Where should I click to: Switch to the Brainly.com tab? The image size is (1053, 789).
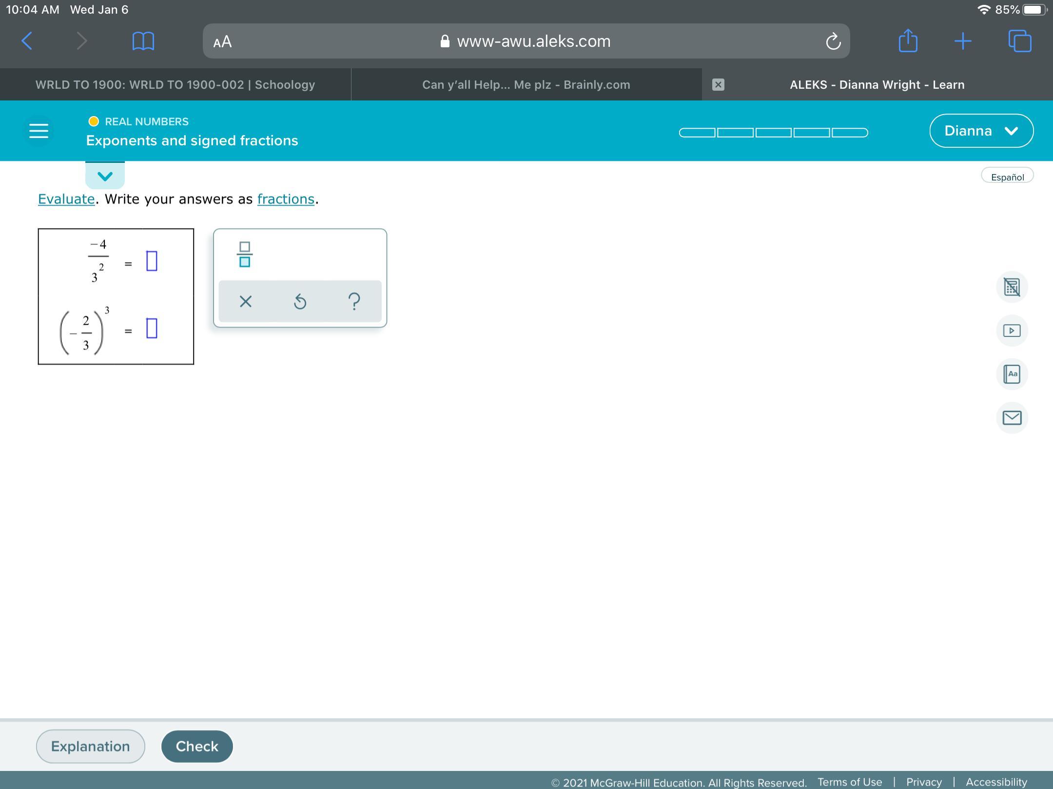(x=526, y=85)
